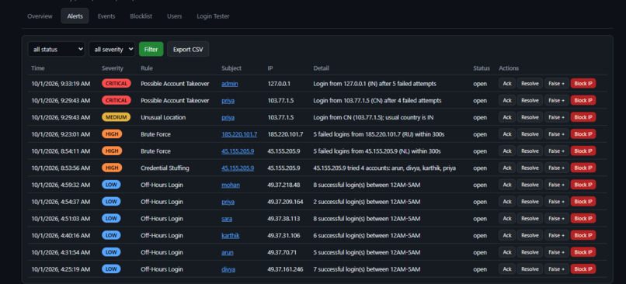Resolve the admin account takeover alert

pos(530,84)
